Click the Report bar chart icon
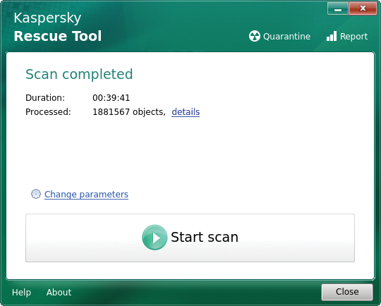 (x=332, y=36)
